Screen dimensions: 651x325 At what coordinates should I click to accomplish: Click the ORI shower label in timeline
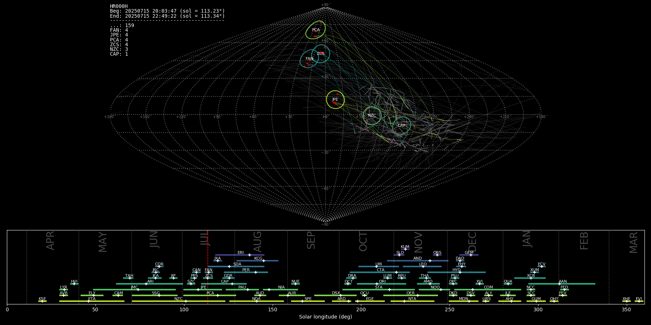click(x=382, y=282)
